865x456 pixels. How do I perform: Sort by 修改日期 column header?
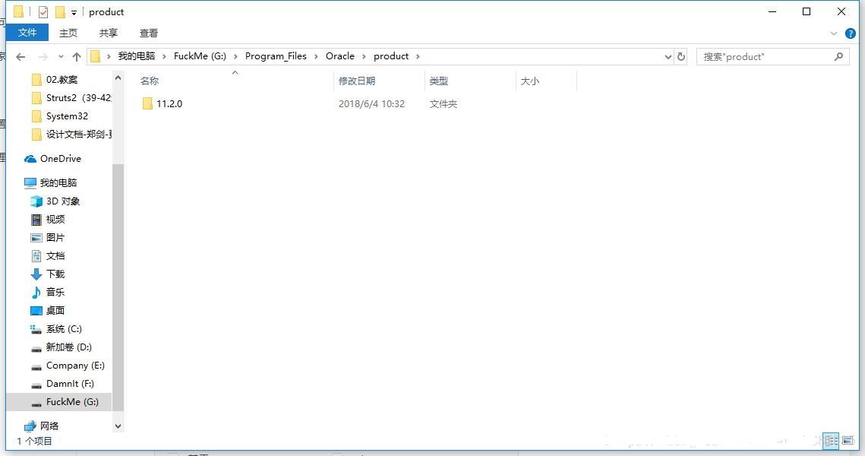pyautogui.click(x=357, y=81)
